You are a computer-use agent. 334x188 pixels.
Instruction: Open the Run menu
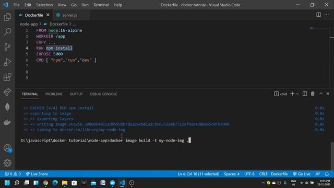[85, 5]
